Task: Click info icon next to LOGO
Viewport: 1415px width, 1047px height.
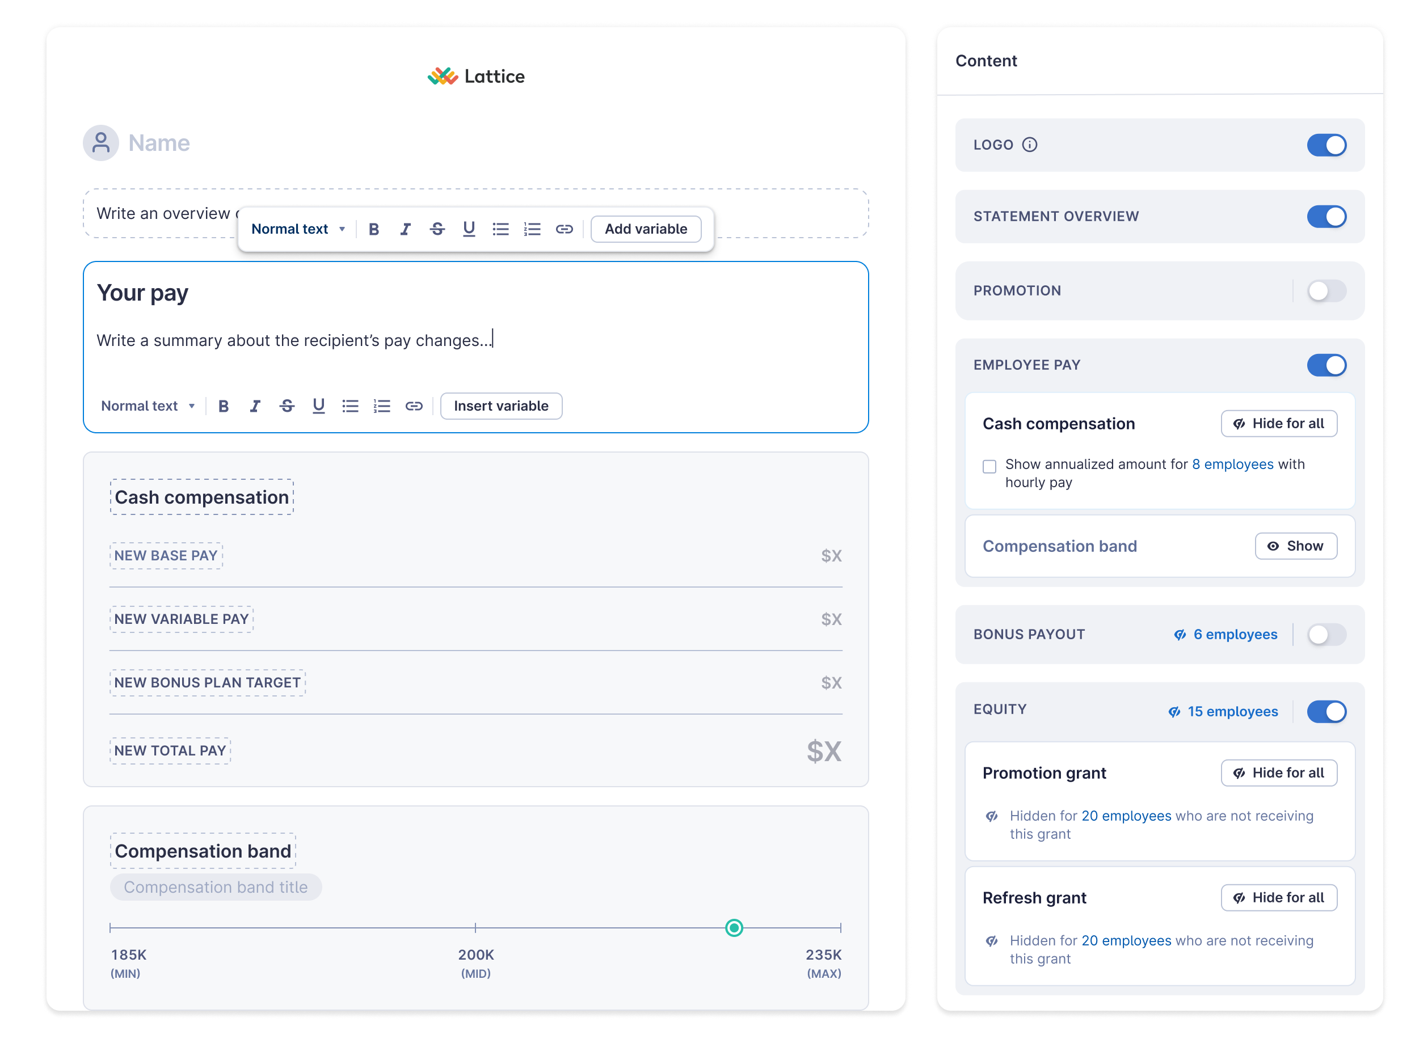Action: click(1030, 145)
